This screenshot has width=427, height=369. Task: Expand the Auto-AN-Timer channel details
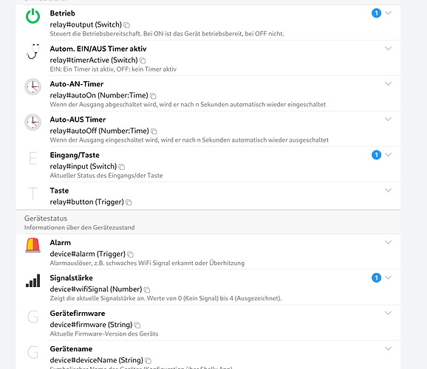coord(389,83)
